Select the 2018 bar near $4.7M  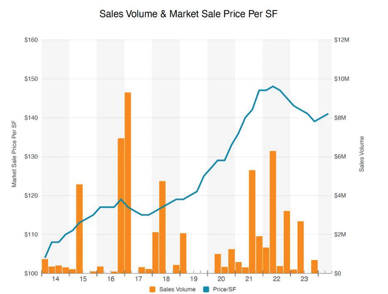coord(162,227)
